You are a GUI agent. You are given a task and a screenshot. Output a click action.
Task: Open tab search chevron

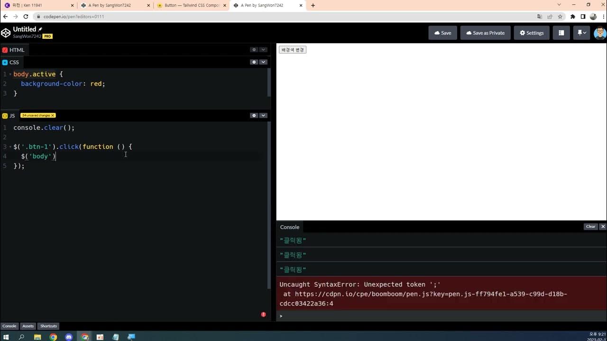pos(560,5)
